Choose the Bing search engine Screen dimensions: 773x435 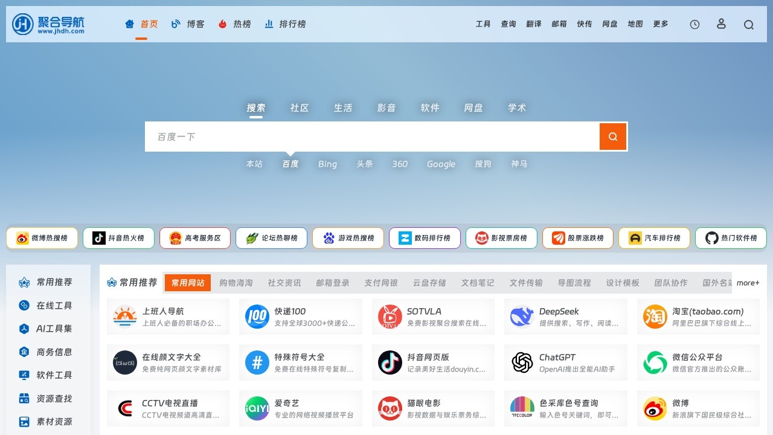tap(327, 164)
